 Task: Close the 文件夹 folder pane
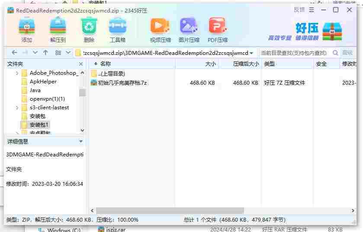[x=81, y=64]
